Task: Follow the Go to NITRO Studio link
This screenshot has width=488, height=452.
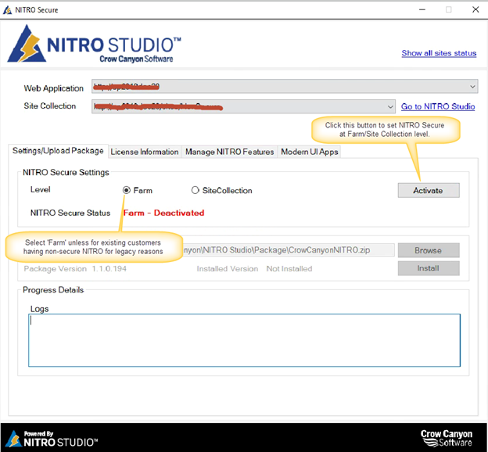Action: 438,106
